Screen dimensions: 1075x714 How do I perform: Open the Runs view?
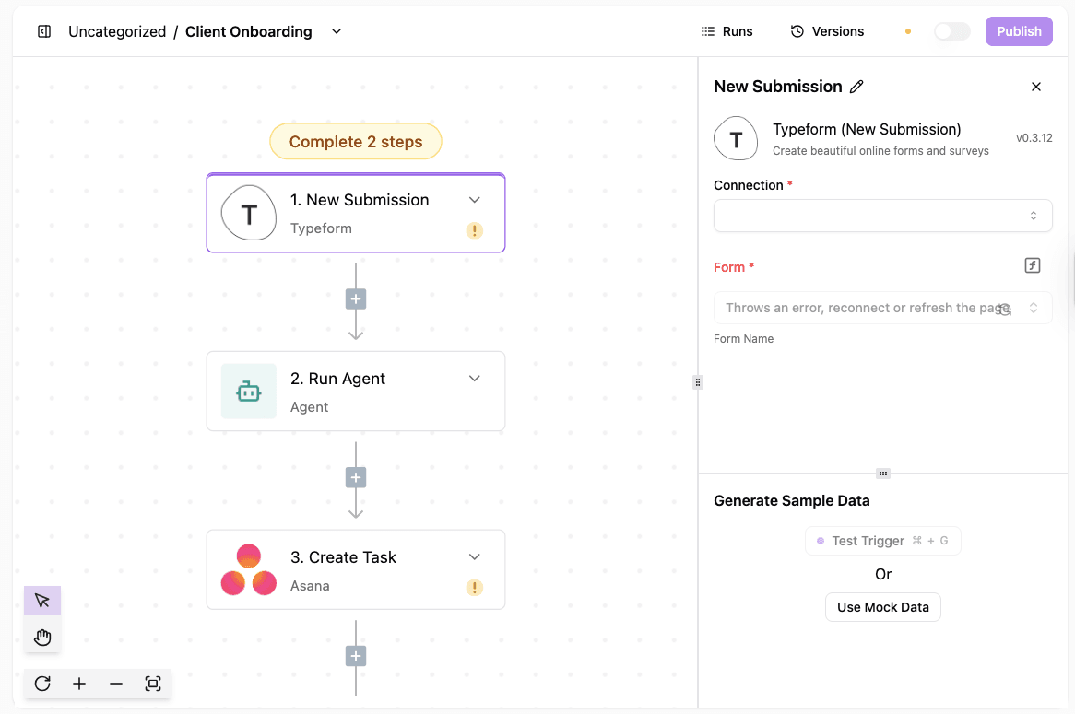(x=727, y=30)
